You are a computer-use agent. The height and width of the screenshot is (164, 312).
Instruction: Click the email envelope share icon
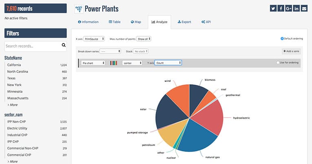(304, 9)
